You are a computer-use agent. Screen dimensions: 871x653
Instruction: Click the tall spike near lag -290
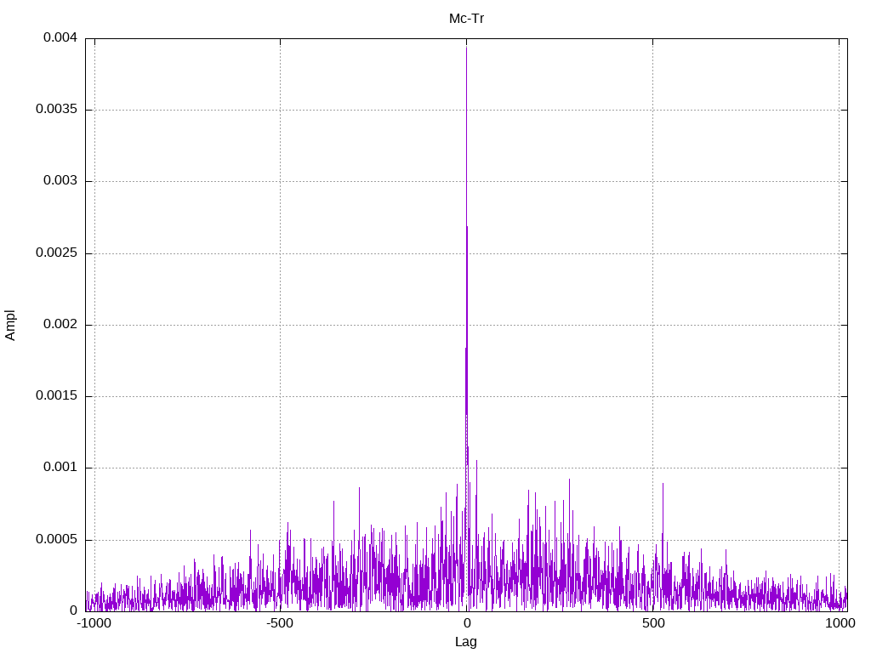click(359, 489)
